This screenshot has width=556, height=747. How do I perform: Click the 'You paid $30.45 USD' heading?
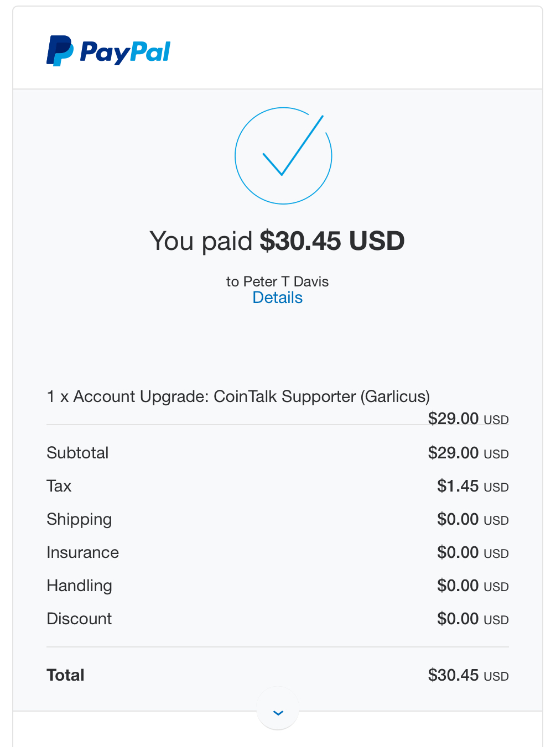(x=277, y=241)
